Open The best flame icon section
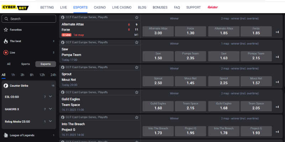Screen dimensions: 285x142 coord(6,41)
